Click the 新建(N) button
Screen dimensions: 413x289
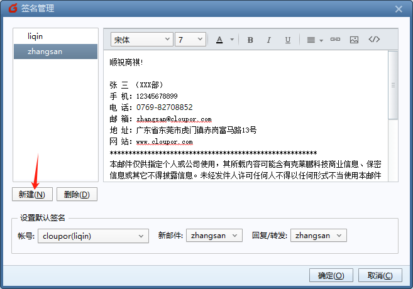tap(31, 194)
